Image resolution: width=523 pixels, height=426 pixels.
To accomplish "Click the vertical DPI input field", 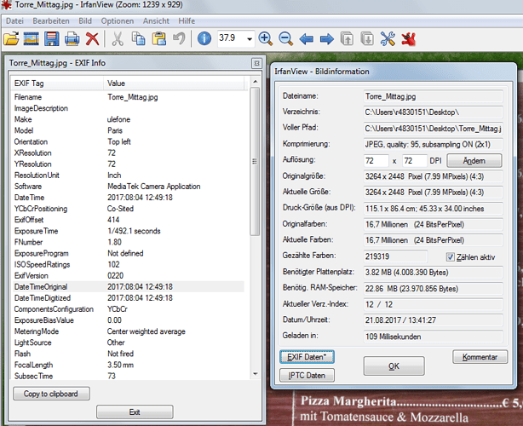I will [x=415, y=161].
